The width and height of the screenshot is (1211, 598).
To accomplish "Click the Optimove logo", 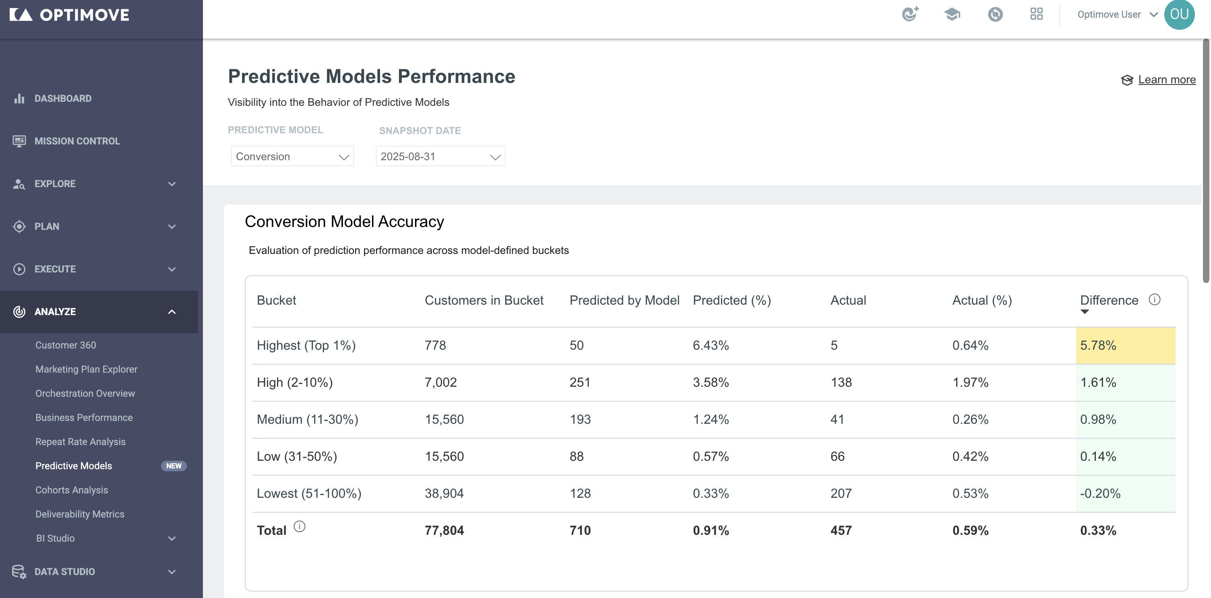I will (x=69, y=14).
